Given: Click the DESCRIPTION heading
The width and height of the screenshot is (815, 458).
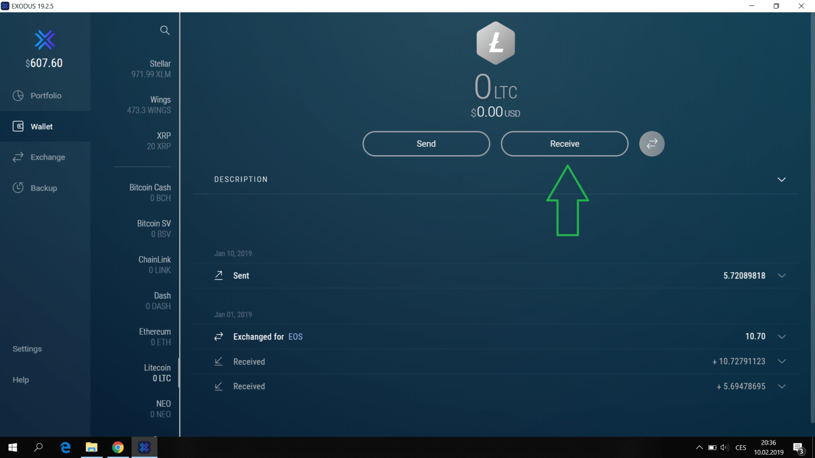Looking at the screenshot, I should [241, 179].
